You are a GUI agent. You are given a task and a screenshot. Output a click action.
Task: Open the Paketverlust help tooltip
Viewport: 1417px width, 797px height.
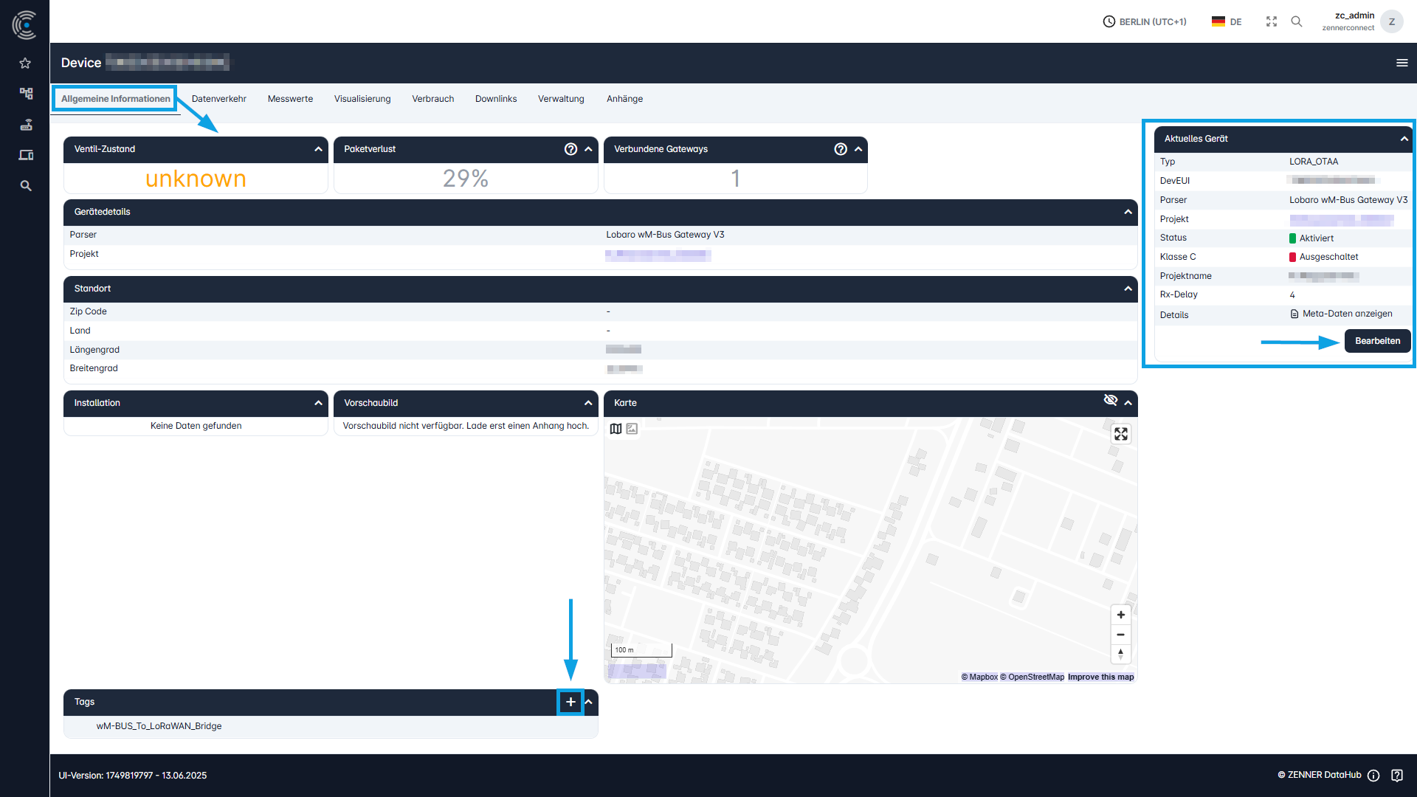570,149
